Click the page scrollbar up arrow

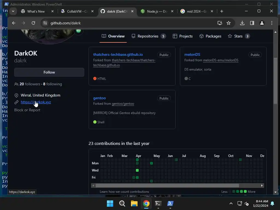(x=276, y=32)
